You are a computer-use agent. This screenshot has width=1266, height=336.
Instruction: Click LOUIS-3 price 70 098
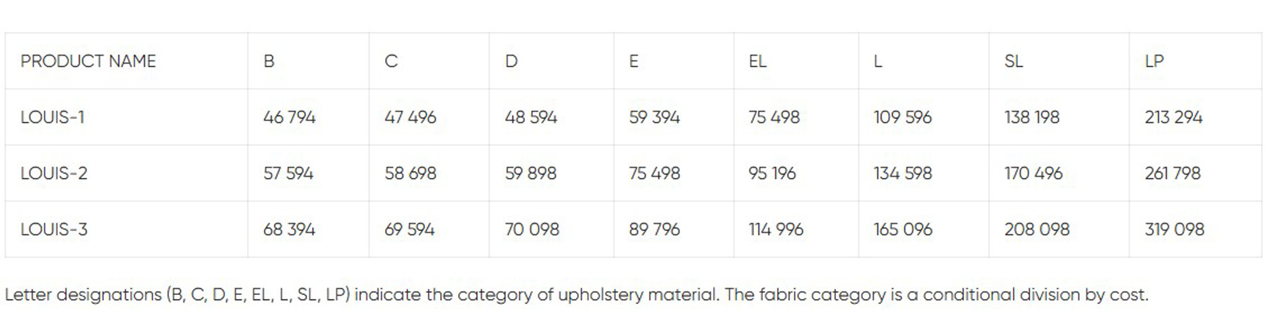point(532,230)
